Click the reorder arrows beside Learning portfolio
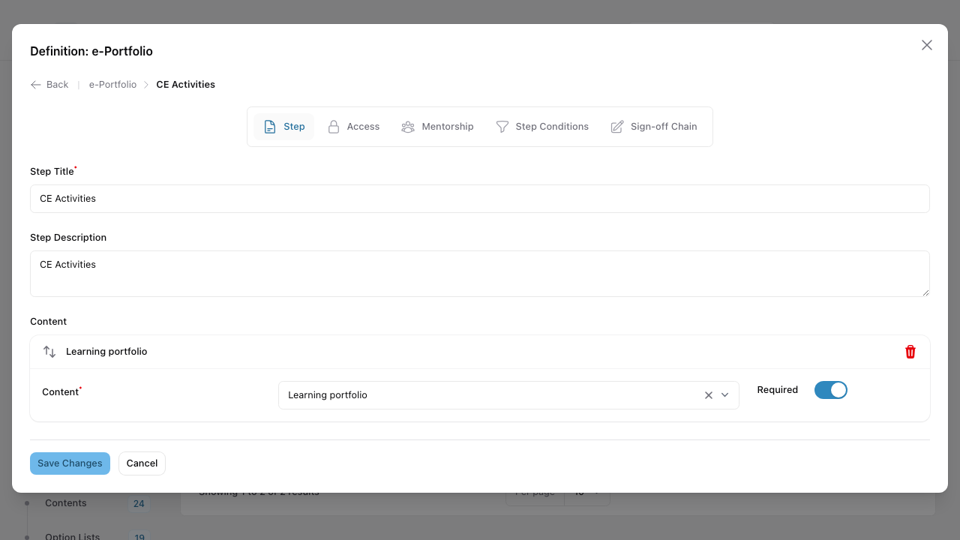The height and width of the screenshot is (540, 960). 49,352
